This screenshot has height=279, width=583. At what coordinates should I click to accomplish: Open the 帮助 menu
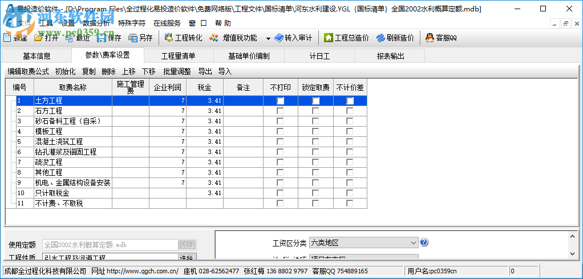click(223, 23)
